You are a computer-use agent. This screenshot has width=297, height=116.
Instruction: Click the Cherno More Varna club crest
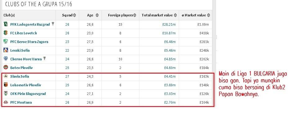6,59
